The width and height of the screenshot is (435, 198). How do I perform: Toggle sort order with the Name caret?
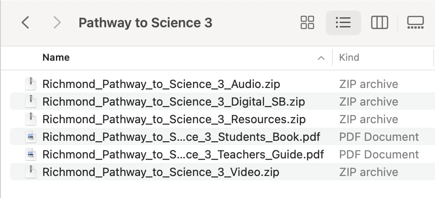[x=321, y=58]
